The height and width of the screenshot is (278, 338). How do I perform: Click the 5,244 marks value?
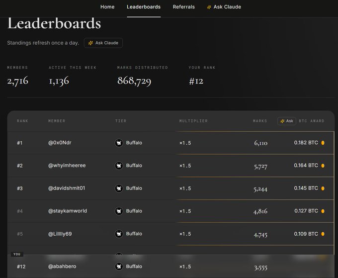pos(260,189)
